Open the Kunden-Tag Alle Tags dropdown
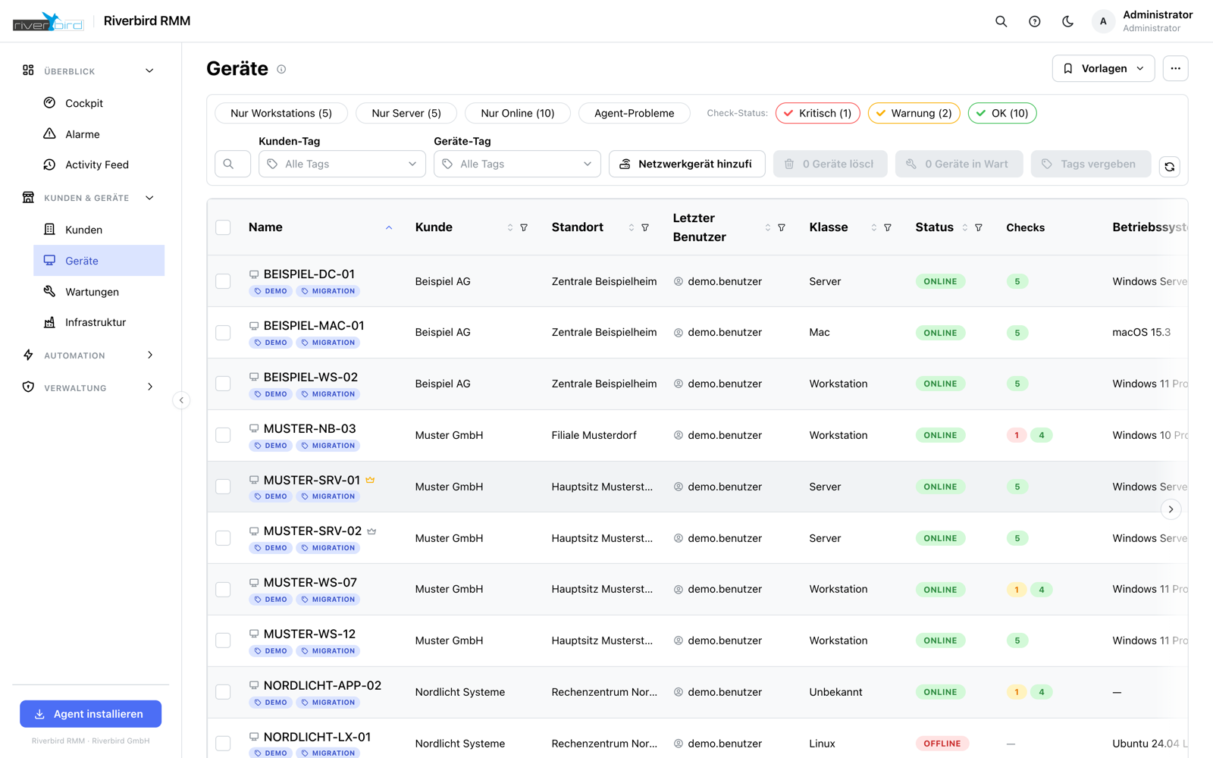The height and width of the screenshot is (758, 1213). (x=342, y=164)
